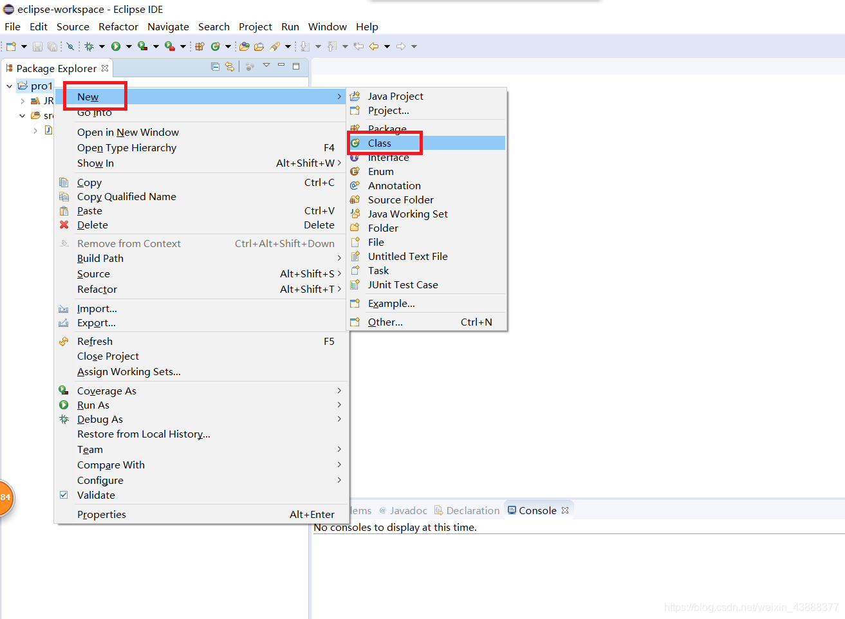Screen dimensions: 845x619
Task: Choose Enum from the New submenu
Action: (x=427, y=171)
